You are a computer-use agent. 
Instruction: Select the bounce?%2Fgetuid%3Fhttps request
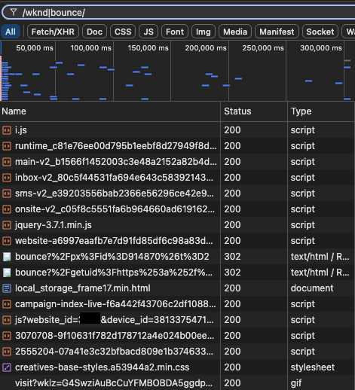click(x=177, y=273)
